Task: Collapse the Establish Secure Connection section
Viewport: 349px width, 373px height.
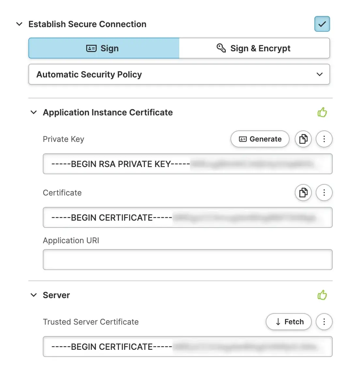Action: (x=20, y=24)
